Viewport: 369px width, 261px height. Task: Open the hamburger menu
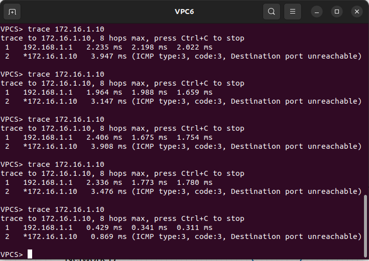293,12
